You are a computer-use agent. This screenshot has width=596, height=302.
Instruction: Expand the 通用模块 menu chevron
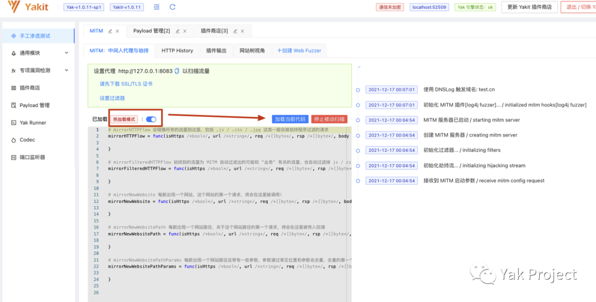point(67,53)
